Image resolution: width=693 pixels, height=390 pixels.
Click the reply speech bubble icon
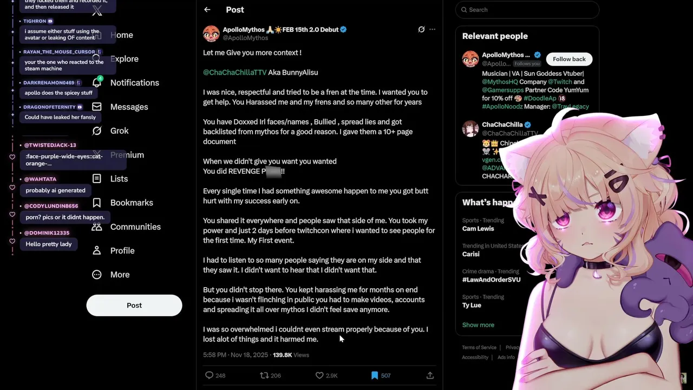(x=210, y=375)
